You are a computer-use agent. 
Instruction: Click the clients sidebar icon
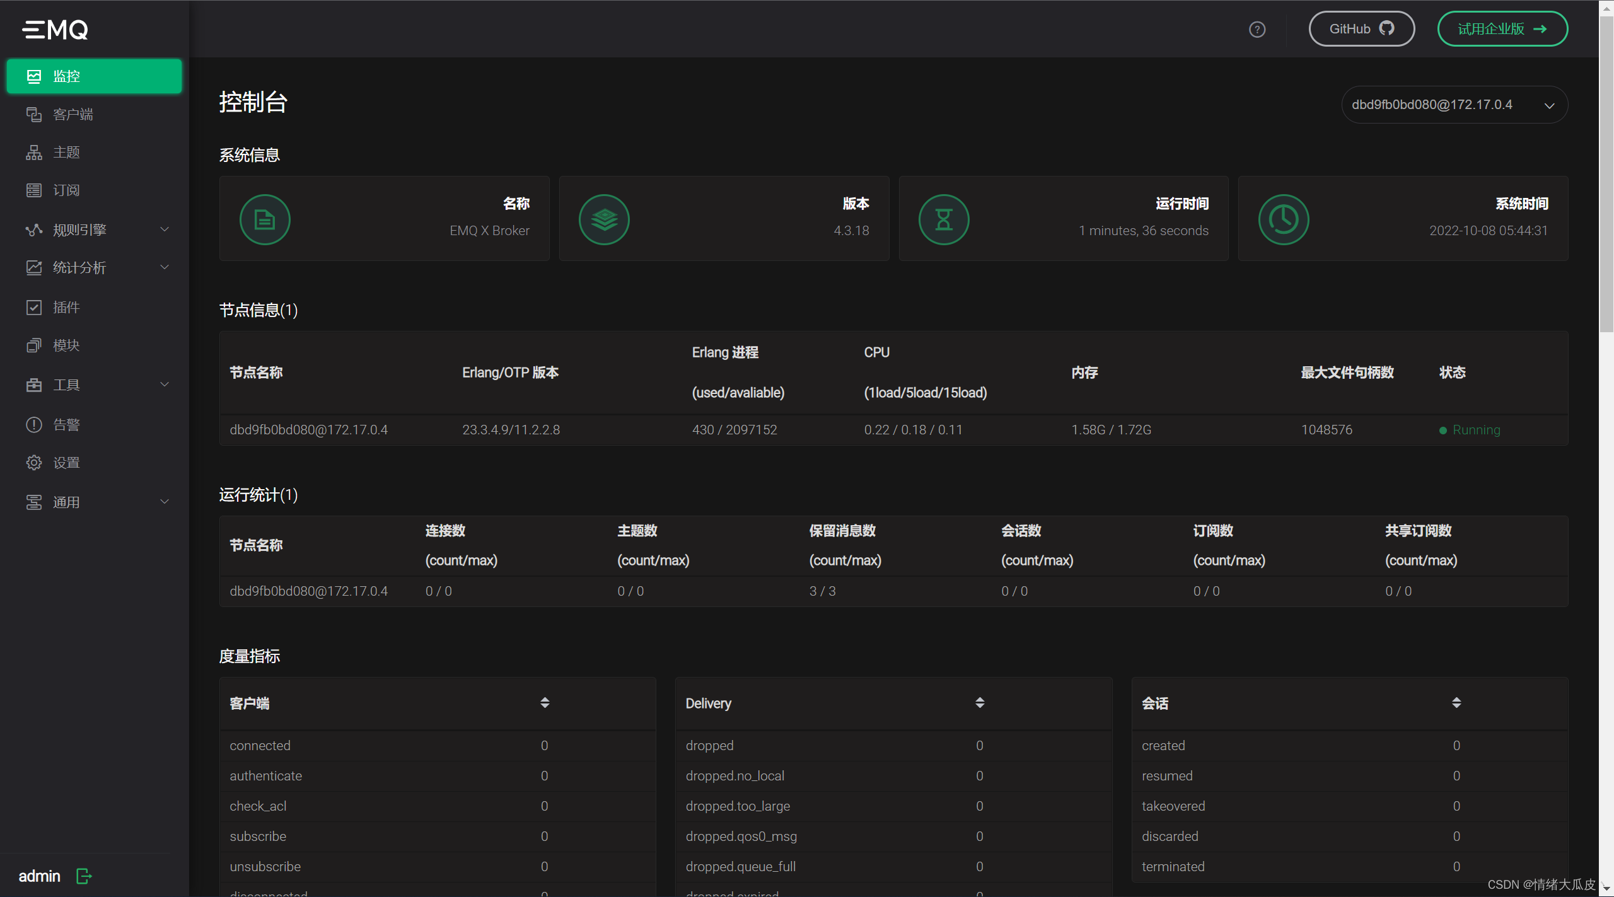click(34, 114)
